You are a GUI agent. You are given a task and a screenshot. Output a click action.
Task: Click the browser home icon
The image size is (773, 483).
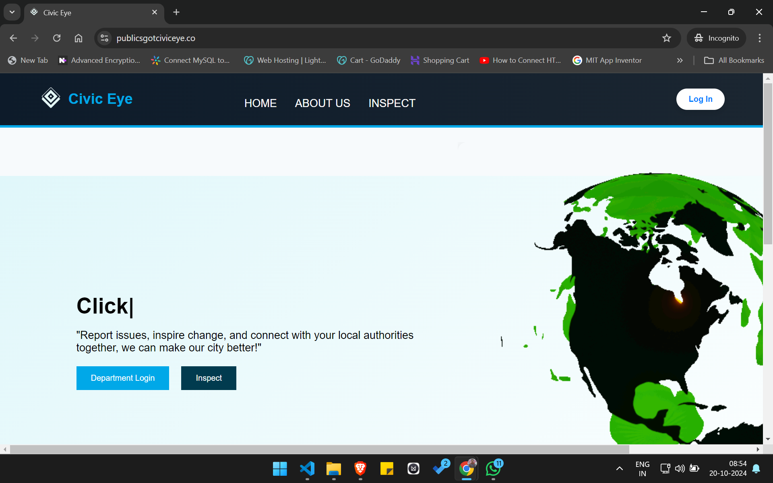point(79,38)
